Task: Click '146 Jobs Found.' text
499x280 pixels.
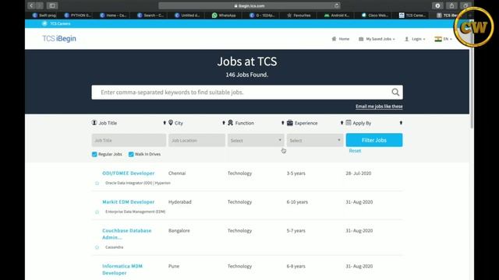Action: click(x=247, y=75)
